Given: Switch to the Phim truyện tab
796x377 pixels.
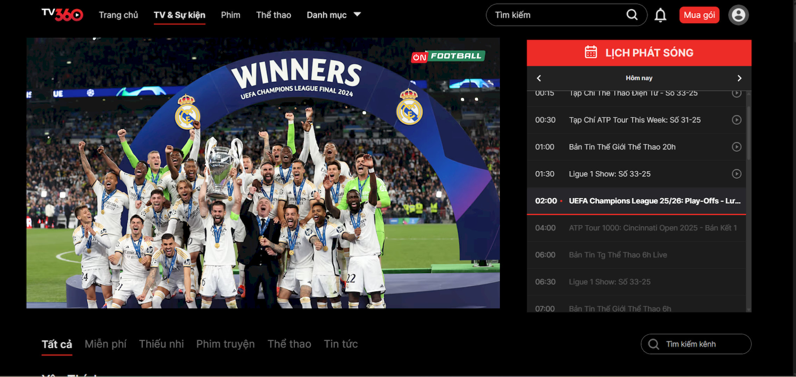Looking at the screenshot, I should click(225, 344).
